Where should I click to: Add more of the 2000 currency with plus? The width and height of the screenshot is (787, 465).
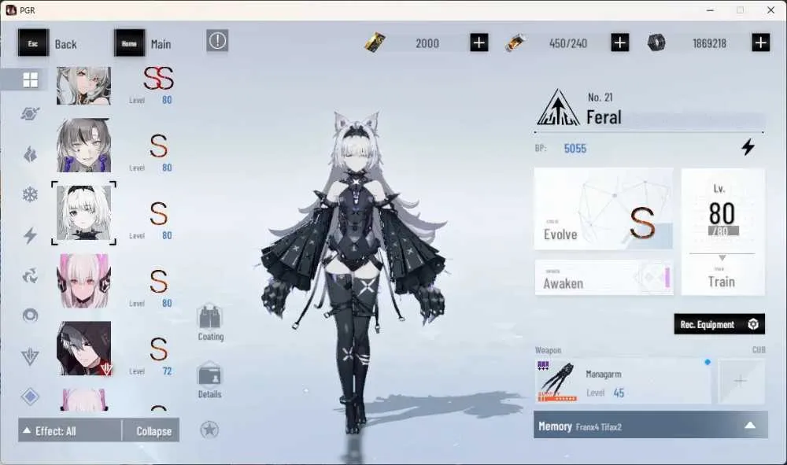[x=478, y=42]
